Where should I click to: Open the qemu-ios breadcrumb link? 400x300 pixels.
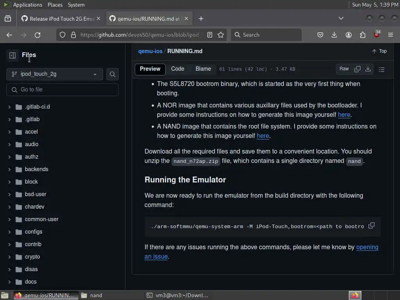[x=150, y=51]
